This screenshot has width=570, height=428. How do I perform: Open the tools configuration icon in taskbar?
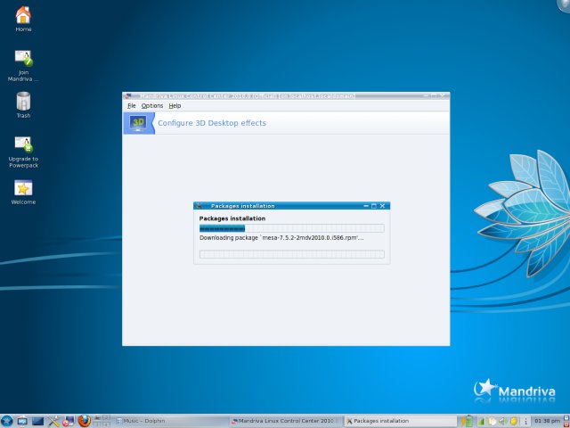tap(53, 420)
